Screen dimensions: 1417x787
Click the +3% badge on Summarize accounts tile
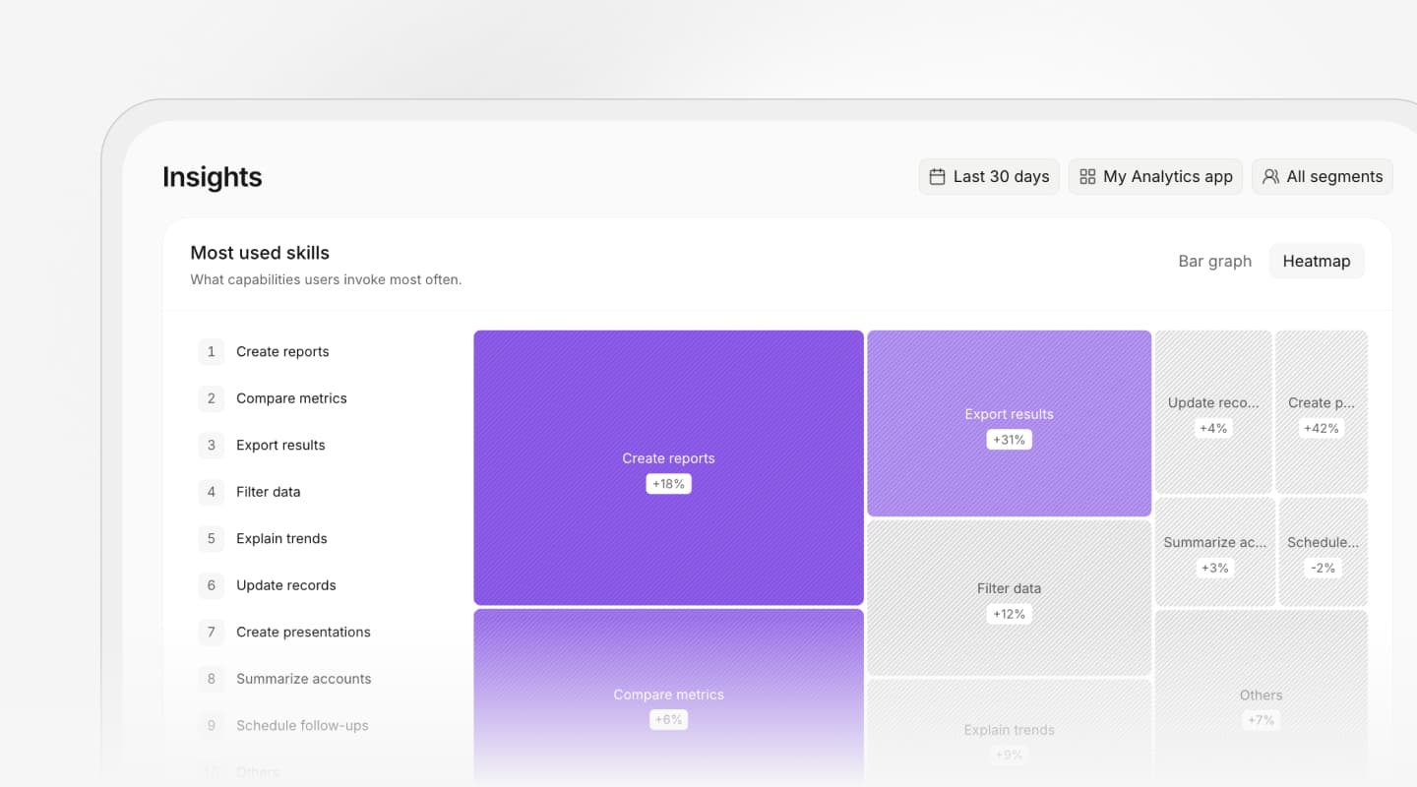click(1214, 568)
